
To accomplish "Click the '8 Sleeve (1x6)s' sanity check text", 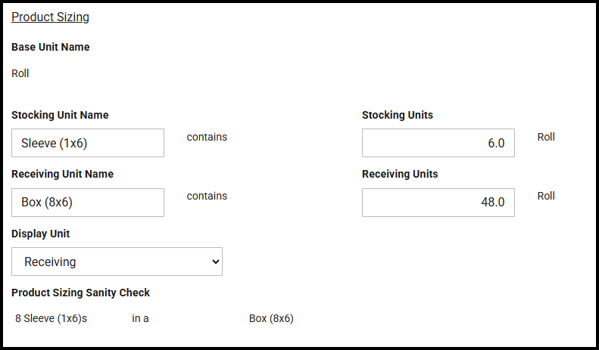I will coord(51,318).
